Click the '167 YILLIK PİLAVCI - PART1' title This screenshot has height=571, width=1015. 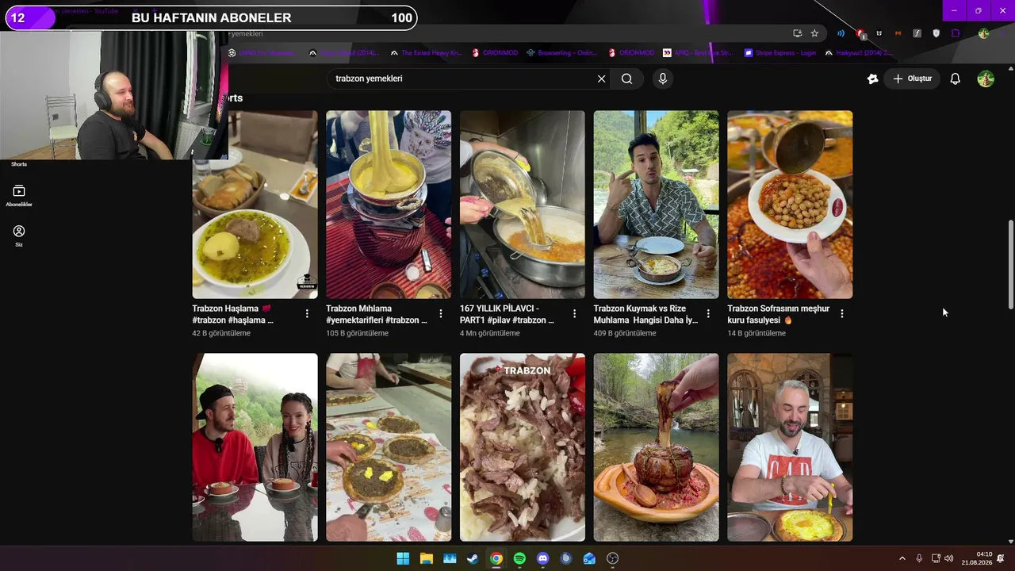pos(507,314)
